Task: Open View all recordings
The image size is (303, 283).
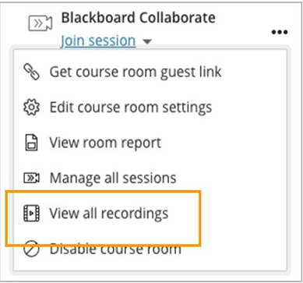Action: pos(109,214)
